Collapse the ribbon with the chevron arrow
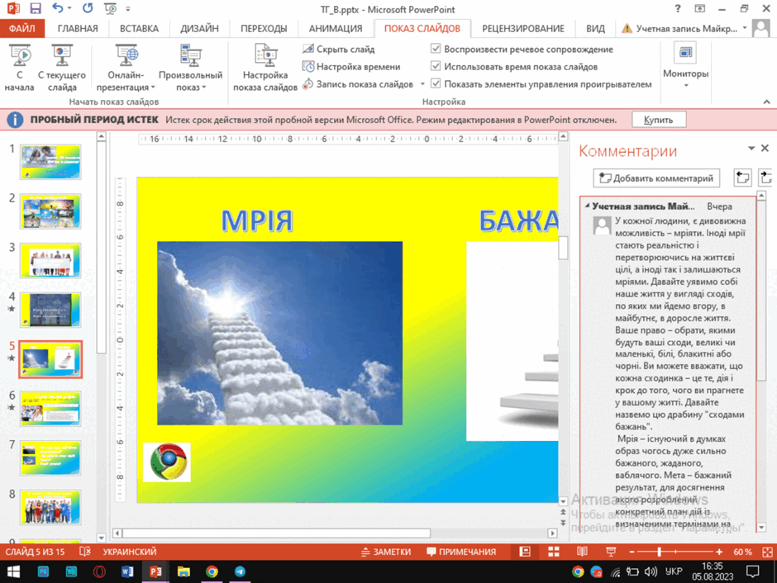 (766, 102)
